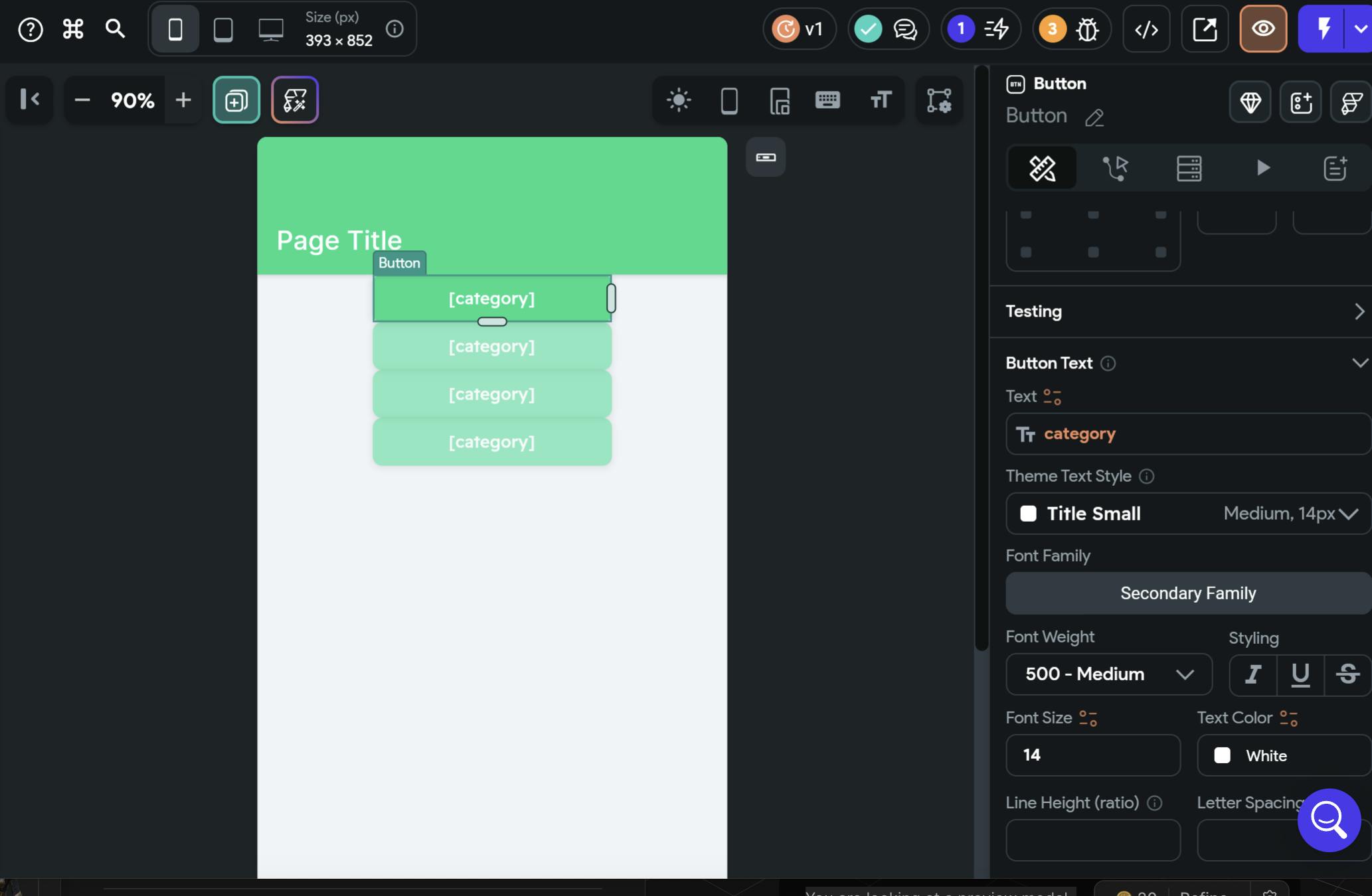This screenshot has width=1372, height=896.
Task: Open canvas settings via the frame gear icon
Action: [x=939, y=100]
